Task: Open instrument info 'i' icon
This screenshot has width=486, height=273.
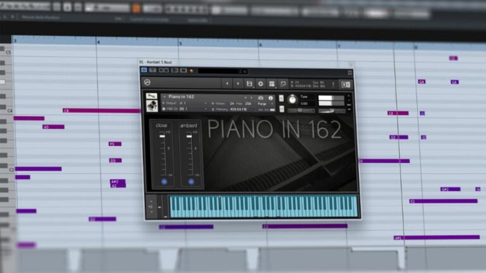Action: pyautogui.click(x=271, y=98)
